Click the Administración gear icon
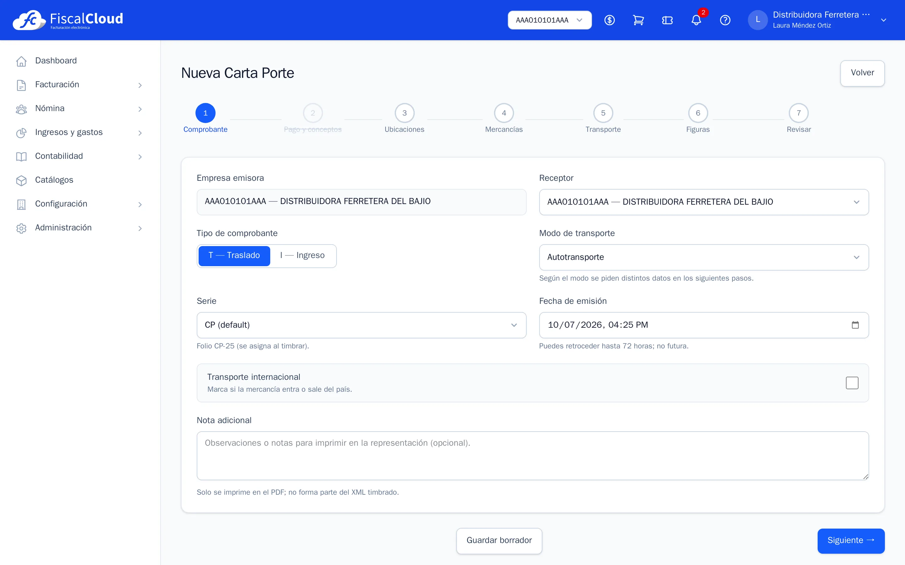905x565 pixels. [21, 228]
